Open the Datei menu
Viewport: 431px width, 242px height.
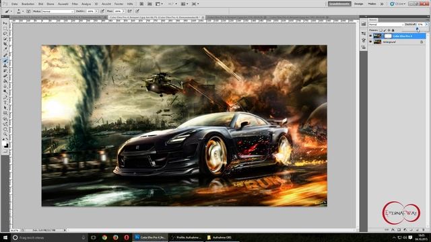pos(14,4)
